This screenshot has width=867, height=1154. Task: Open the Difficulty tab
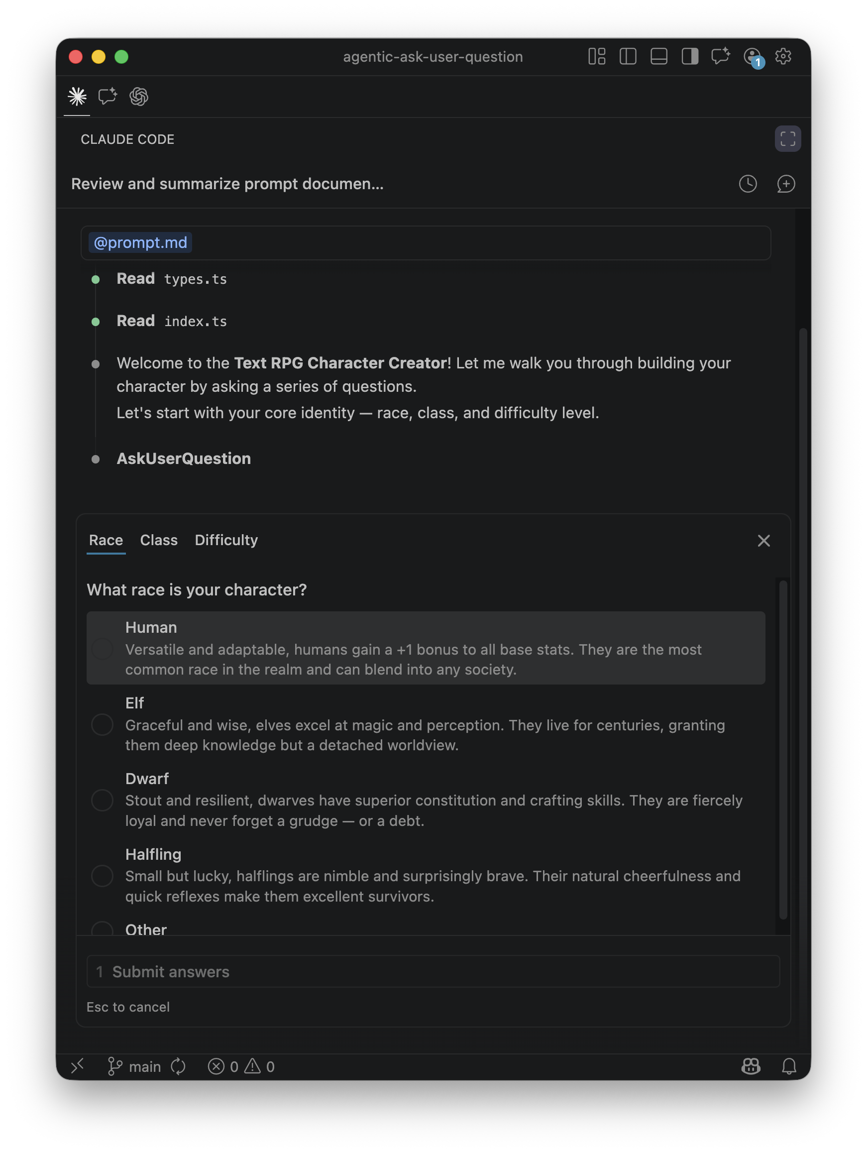pyautogui.click(x=226, y=540)
